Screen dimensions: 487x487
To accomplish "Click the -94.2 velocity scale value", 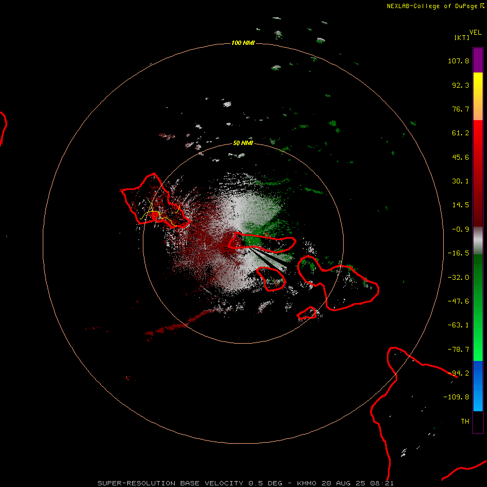I will 458,373.
